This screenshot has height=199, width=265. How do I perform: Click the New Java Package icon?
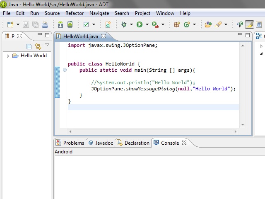(x=177, y=25)
